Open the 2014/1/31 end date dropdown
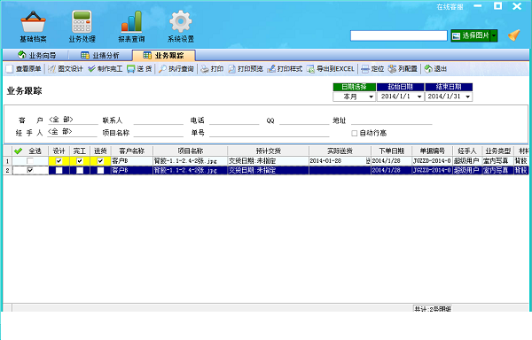 pyautogui.click(x=467, y=97)
